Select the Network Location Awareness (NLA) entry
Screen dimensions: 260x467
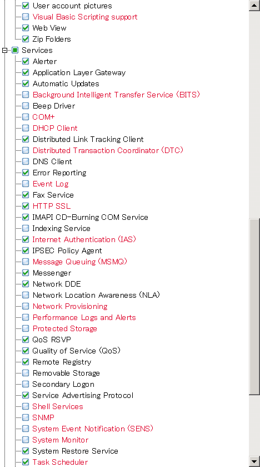click(96, 295)
